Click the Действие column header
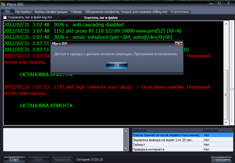The width and height of the screenshot is (235, 163). [x=218, y=130]
